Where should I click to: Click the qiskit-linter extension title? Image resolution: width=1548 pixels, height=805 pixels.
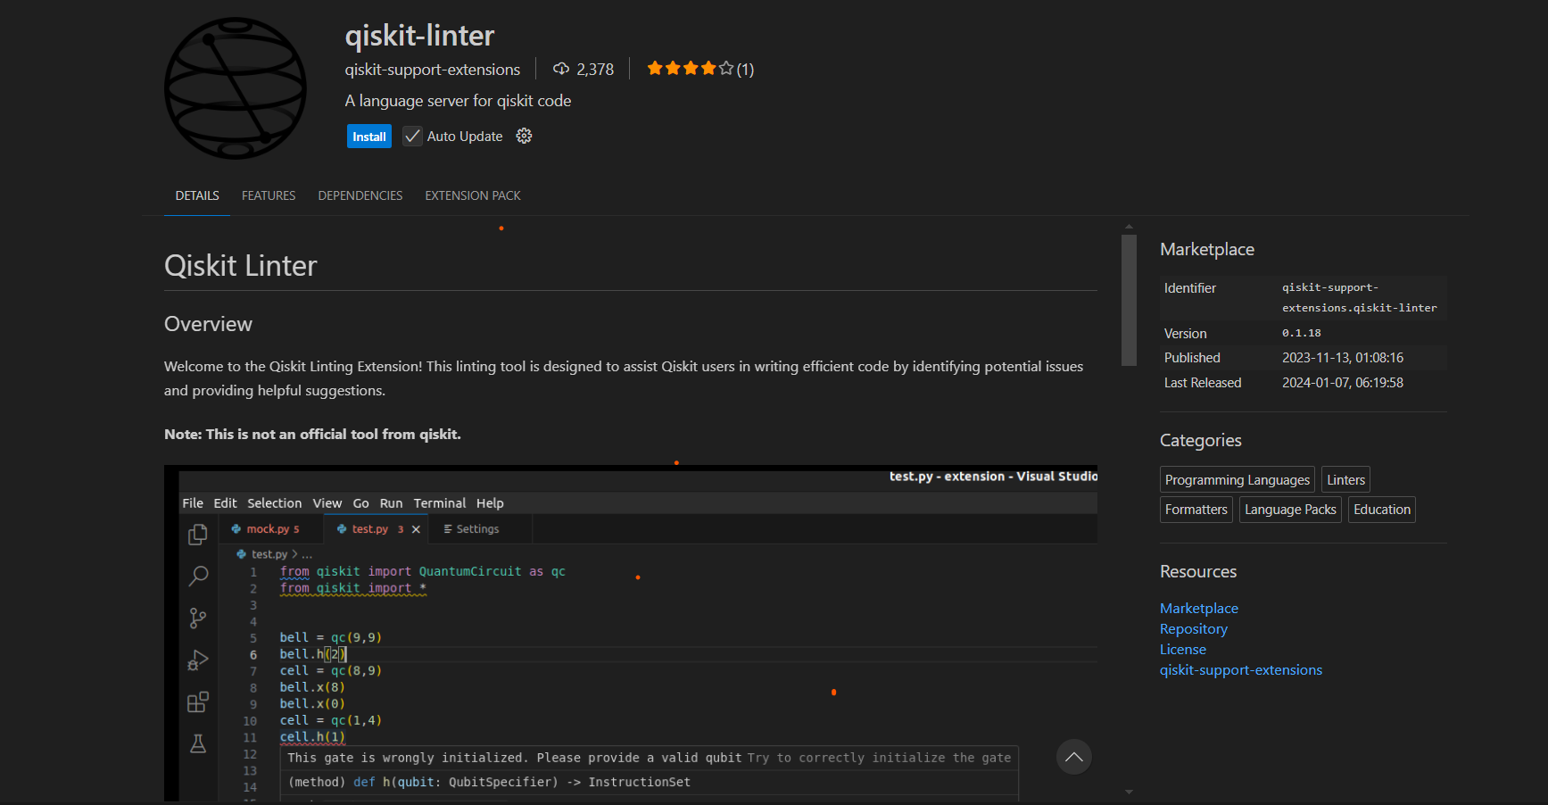(419, 36)
